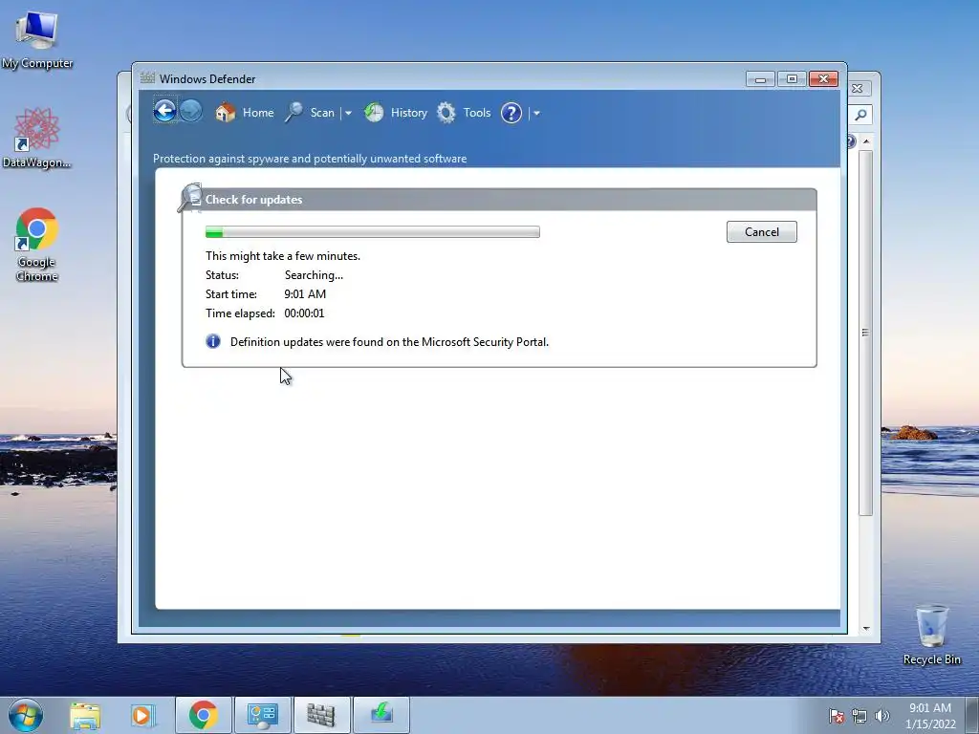Image resolution: width=979 pixels, height=734 pixels.
Task: Switch to the Control Panel taskbar button
Action: (263, 715)
